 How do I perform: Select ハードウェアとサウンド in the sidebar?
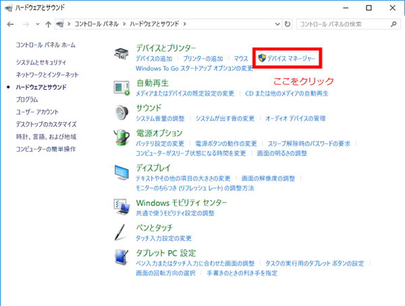(41, 87)
